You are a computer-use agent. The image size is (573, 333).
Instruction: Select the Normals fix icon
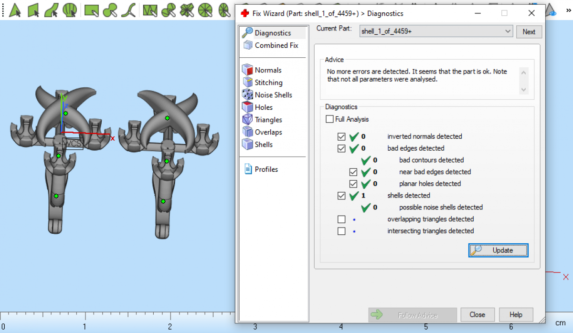[247, 70]
